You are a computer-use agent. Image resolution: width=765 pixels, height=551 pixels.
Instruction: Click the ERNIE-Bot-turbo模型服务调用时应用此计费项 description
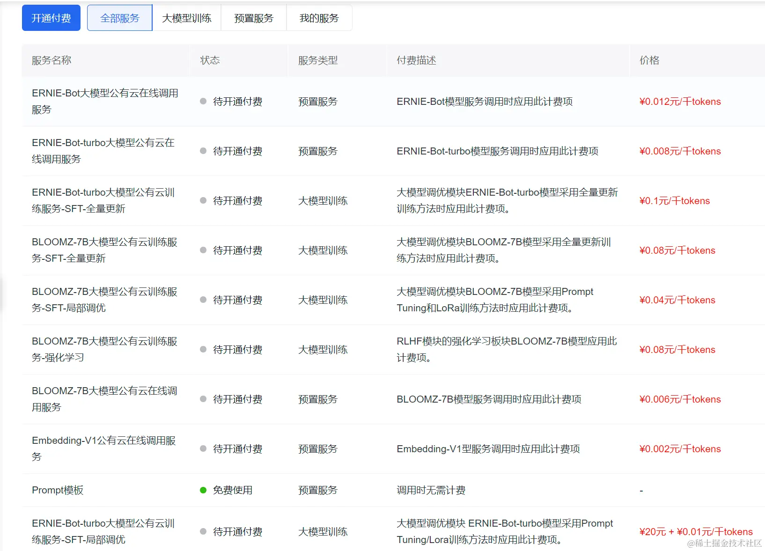tap(497, 151)
